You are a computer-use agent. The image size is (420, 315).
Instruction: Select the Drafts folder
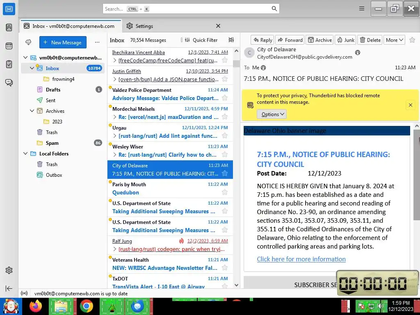click(63, 89)
